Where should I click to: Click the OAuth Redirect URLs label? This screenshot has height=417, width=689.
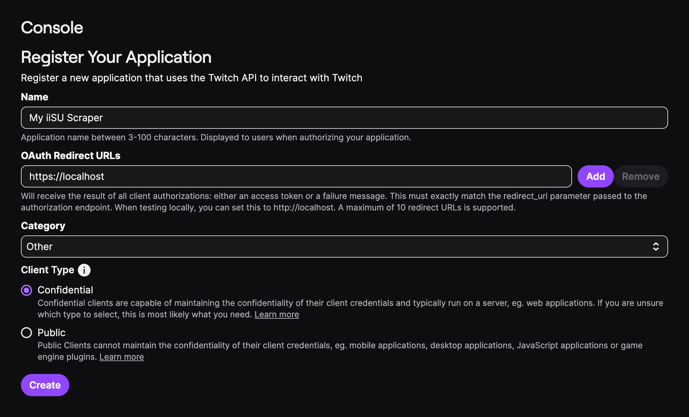click(70, 156)
